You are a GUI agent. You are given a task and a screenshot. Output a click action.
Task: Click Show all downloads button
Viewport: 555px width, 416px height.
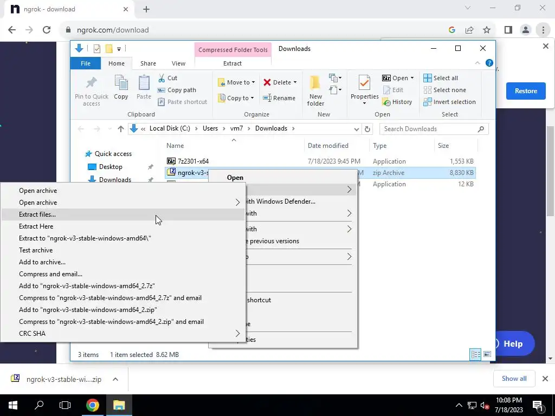pos(514,379)
